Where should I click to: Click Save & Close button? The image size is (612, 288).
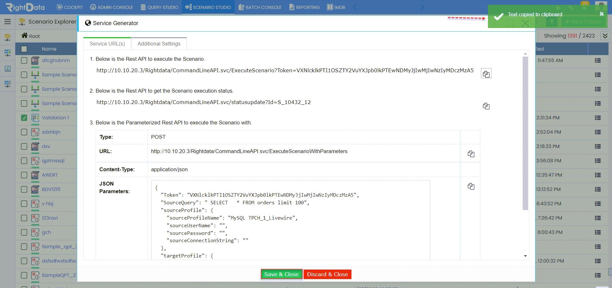(281, 274)
